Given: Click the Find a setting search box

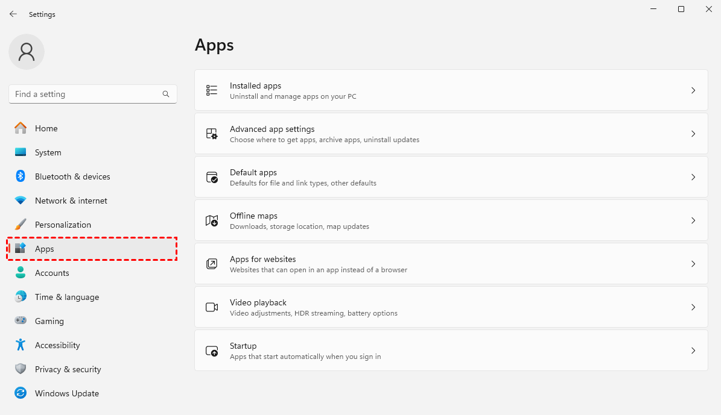Looking at the screenshot, I should tap(84, 94).
